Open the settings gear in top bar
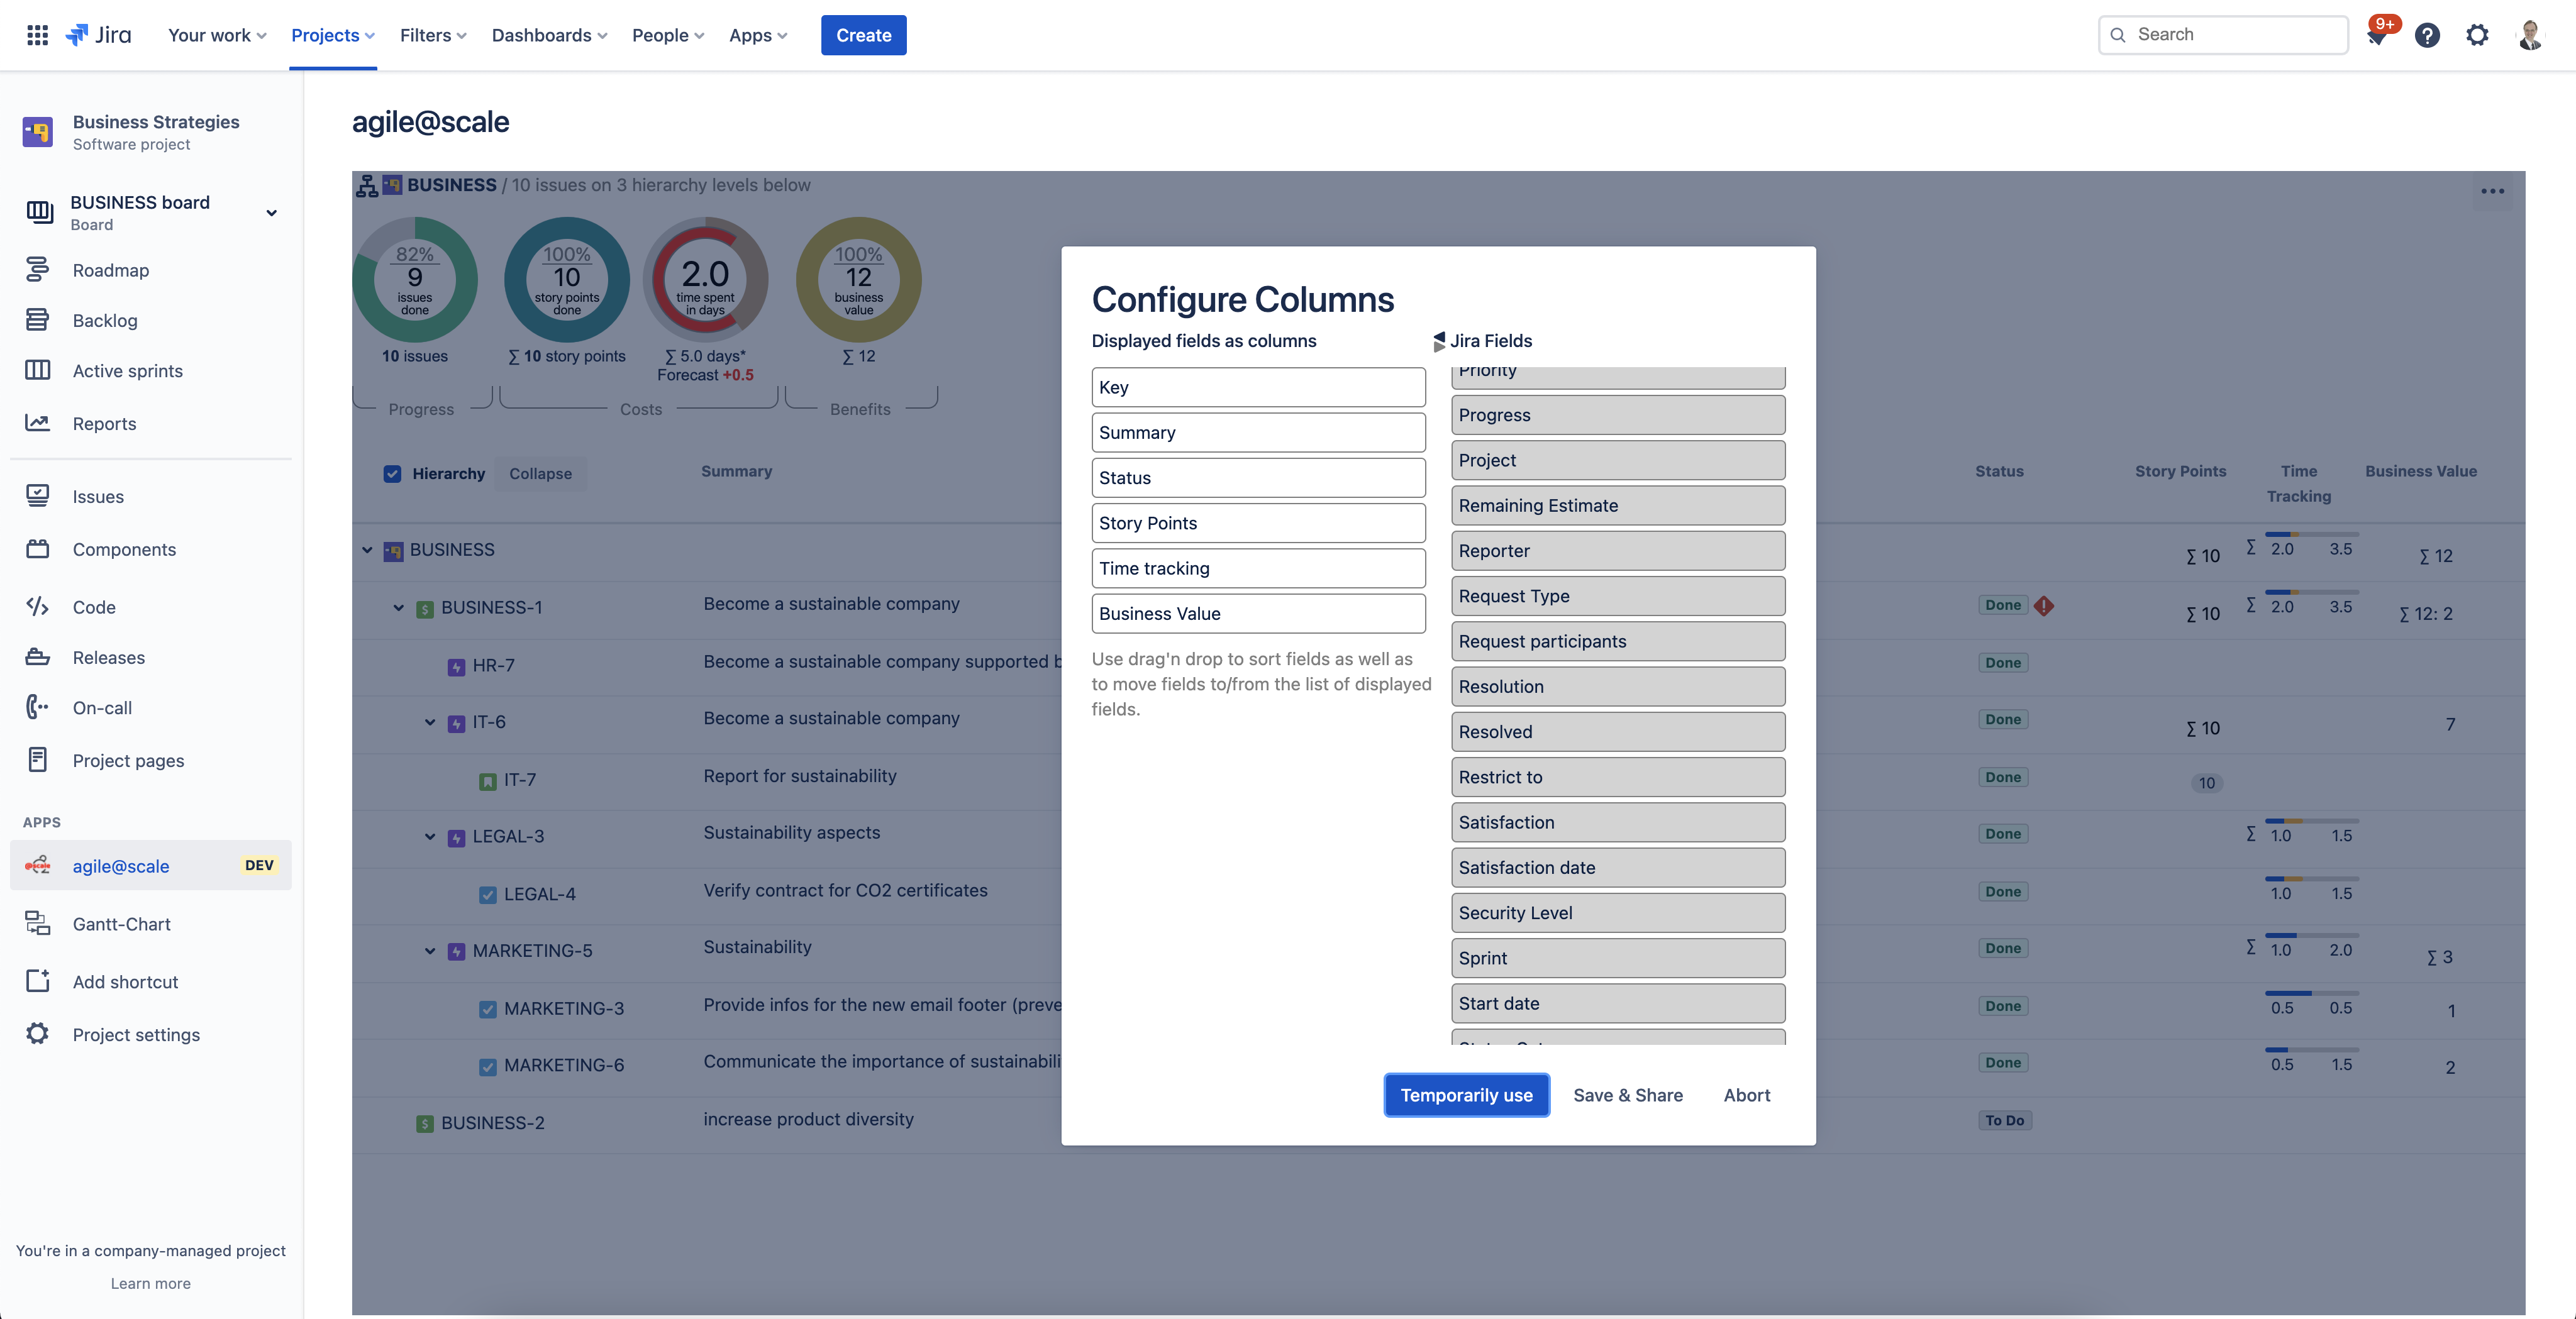The image size is (2576, 1319). tap(2477, 35)
